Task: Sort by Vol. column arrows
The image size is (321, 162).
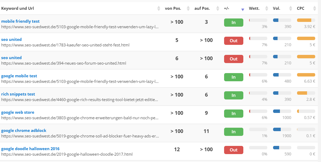Action: pyautogui.click(x=291, y=8)
